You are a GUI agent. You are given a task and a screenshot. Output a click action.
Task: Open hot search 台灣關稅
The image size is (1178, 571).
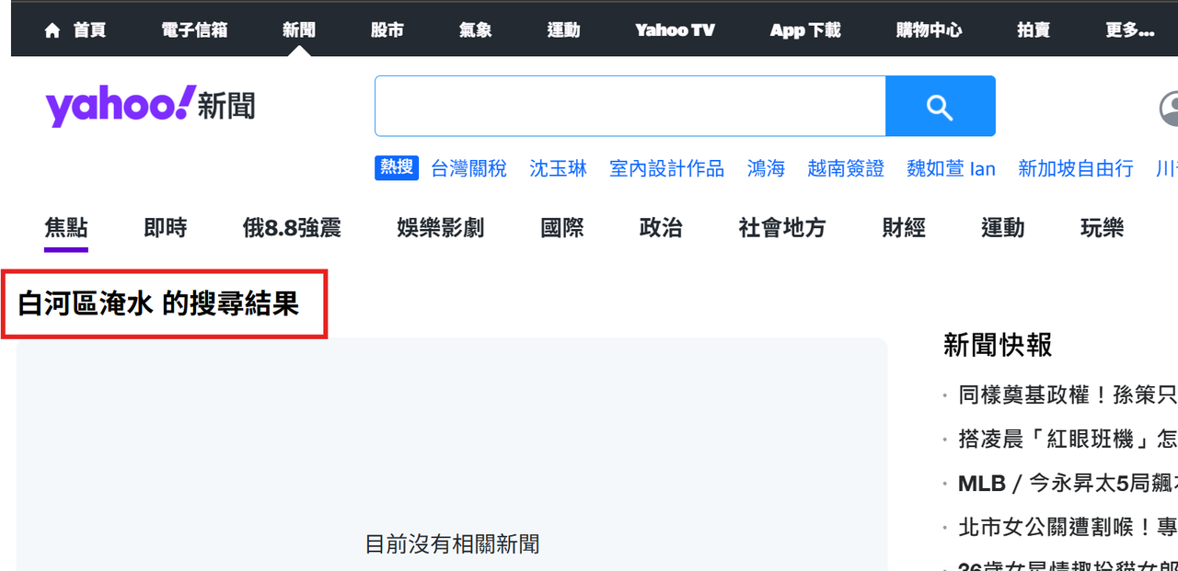click(x=468, y=168)
